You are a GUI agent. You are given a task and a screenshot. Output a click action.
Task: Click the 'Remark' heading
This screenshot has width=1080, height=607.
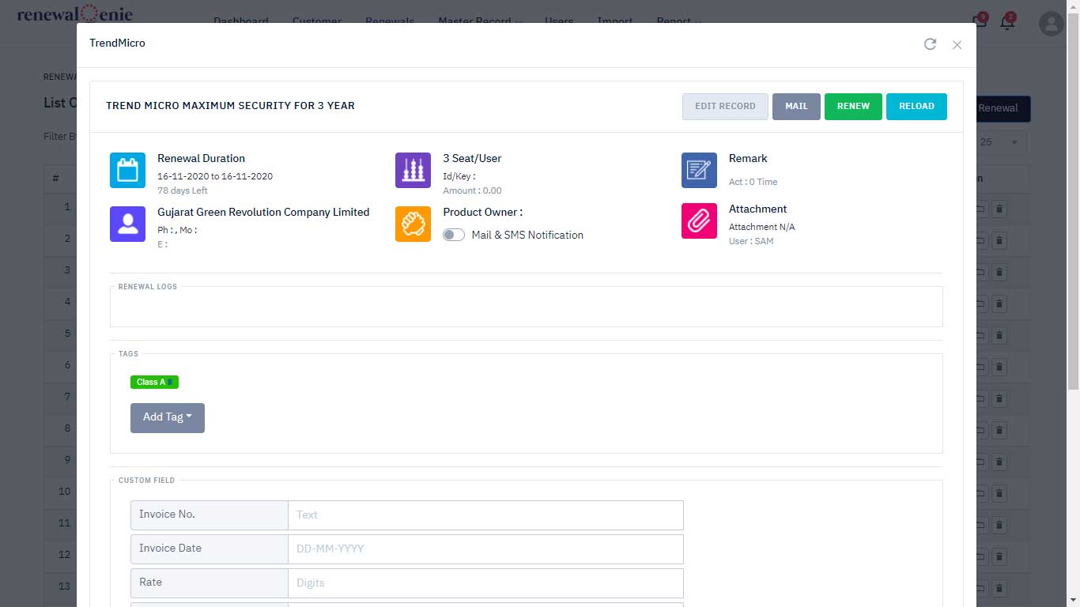click(748, 158)
